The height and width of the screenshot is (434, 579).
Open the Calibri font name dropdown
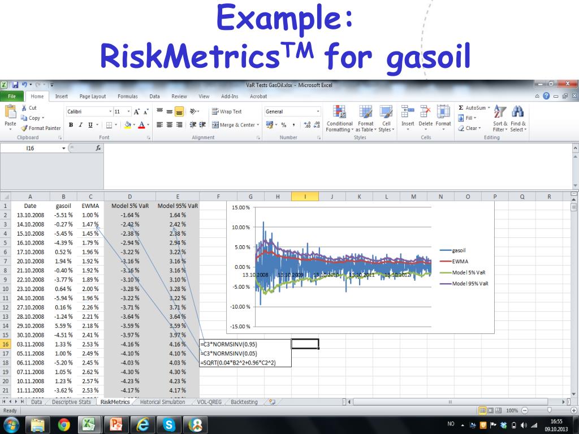[x=110, y=111]
